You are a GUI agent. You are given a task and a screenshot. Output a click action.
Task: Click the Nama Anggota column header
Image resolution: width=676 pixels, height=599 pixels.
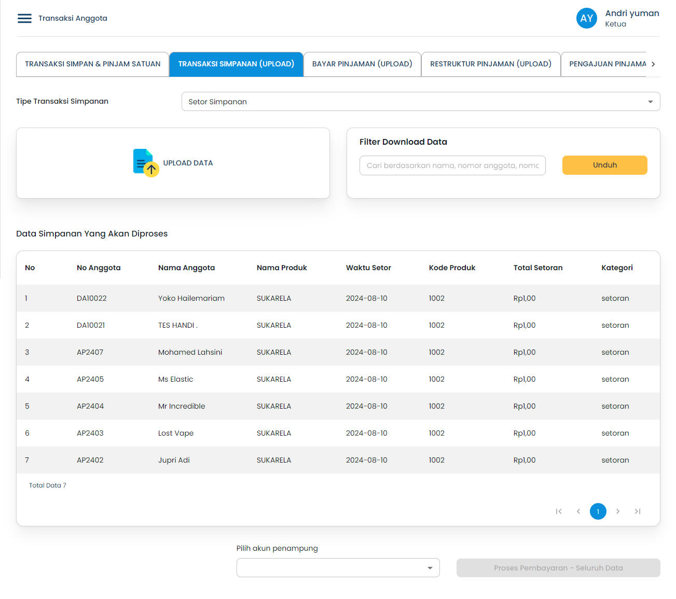coord(186,268)
